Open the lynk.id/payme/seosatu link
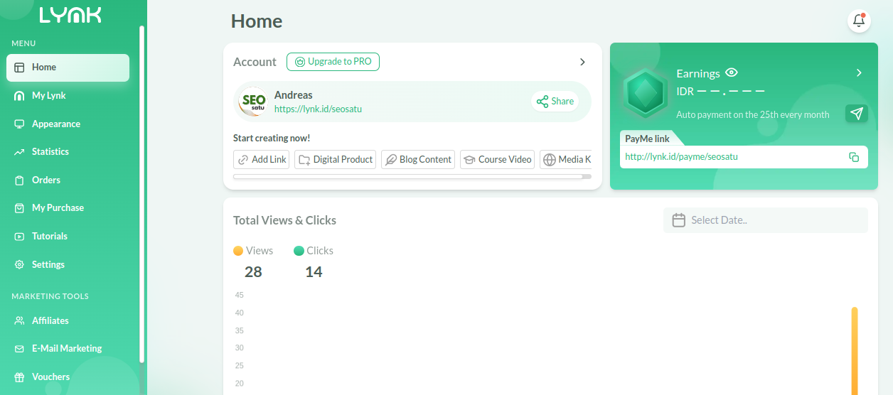Viewport: 893px width, 395px height. click(681, 157)
